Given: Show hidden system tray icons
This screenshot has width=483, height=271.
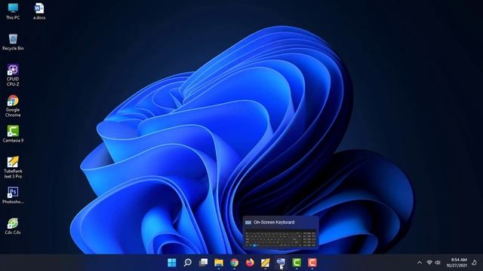Looking at the screenshot, I should (420, 263).
